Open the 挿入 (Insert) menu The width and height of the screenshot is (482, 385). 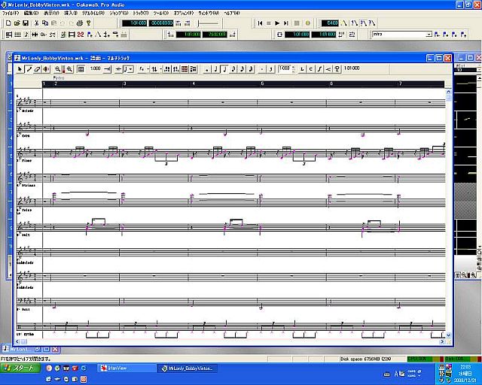(x=71, y=14)
